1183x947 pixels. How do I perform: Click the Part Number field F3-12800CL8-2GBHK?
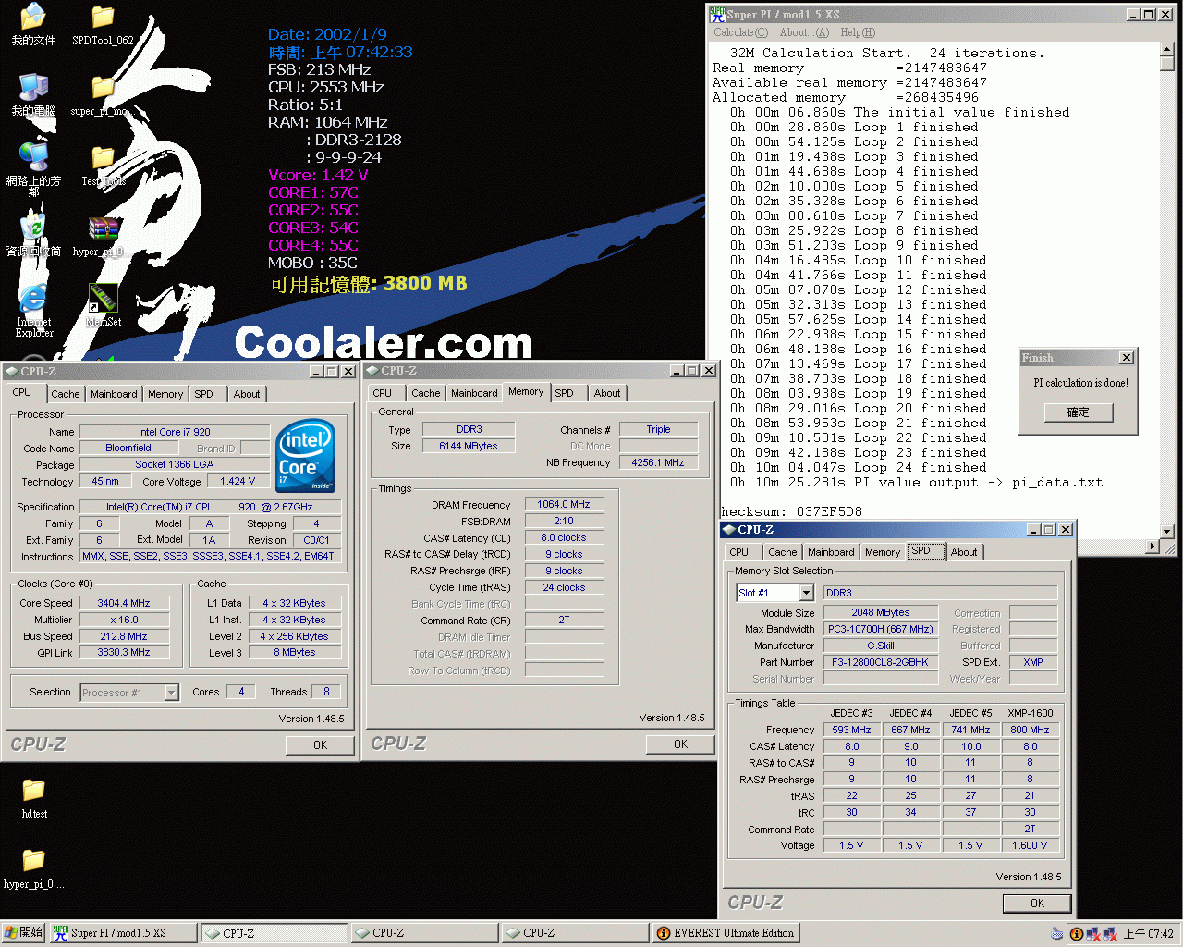[x=881, y=662]
